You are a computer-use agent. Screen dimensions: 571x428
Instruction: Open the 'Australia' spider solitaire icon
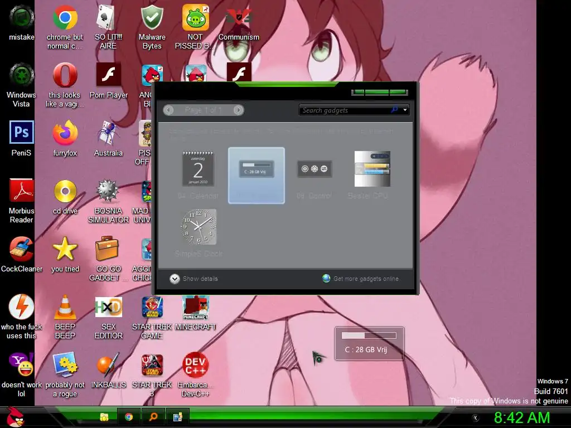108,139
